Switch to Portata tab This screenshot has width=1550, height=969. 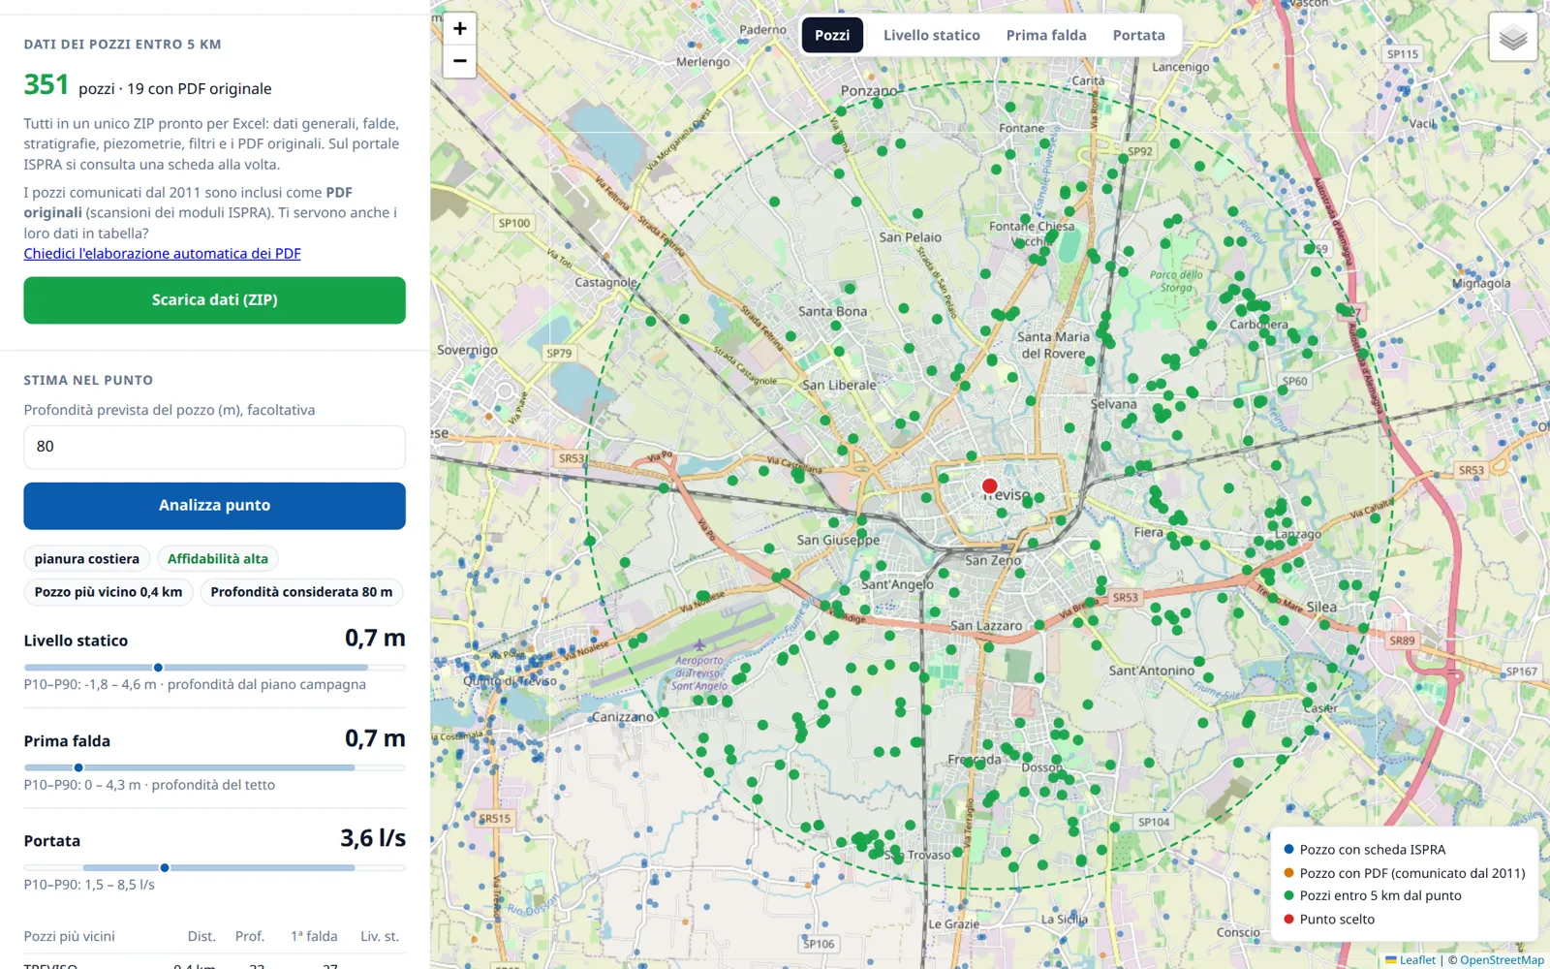pyautogui.click(x=1138, y=35)
